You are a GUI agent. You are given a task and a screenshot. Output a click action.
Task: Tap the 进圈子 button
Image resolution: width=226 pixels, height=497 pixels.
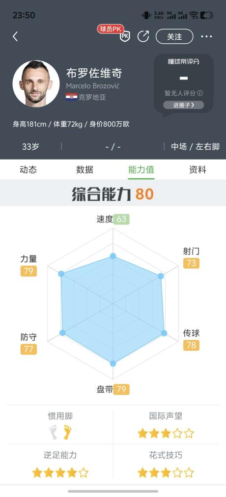point(184,105)
